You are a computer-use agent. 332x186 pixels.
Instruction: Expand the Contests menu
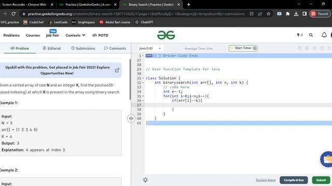click(75, 35)
